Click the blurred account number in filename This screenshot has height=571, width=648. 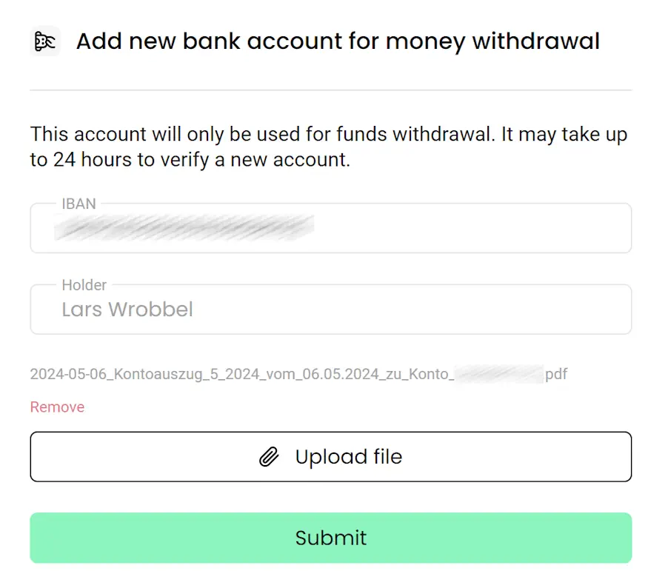(x=499, y=374)
